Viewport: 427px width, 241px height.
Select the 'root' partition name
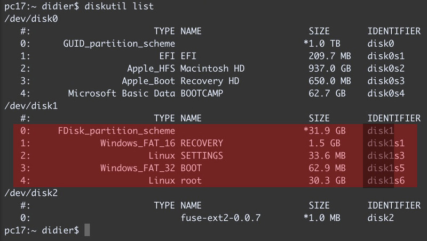(x=191, y=181)
